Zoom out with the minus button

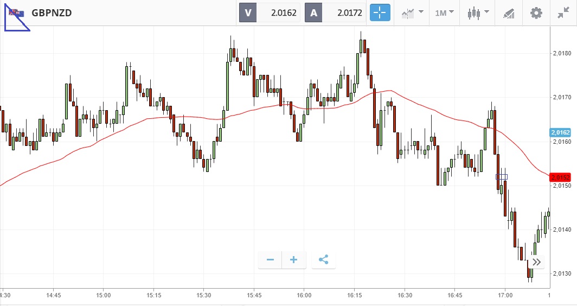pyautogui.click(x=270, y=260)
